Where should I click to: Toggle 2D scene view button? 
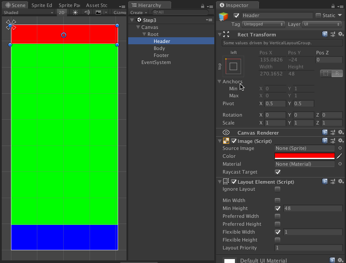coord(61,13)
